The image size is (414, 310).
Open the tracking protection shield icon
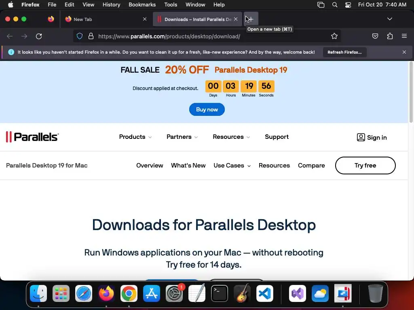click(80, 36)
